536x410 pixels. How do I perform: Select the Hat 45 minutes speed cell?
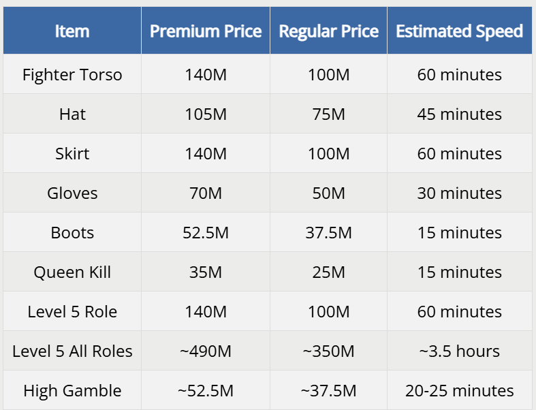[x=459, y=114]
